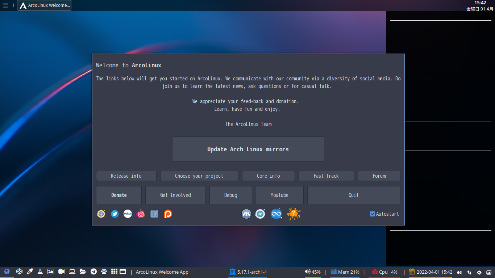This screenshot has width=495, height=278.
Task: Click the Mem 21% indicator
Action: pyautogui.click(x=345, y=272)
